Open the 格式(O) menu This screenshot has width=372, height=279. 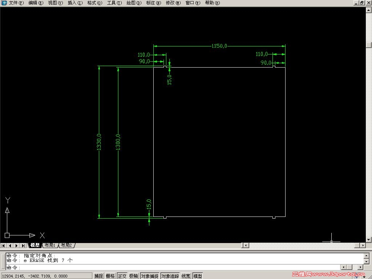tap(95, 3)
